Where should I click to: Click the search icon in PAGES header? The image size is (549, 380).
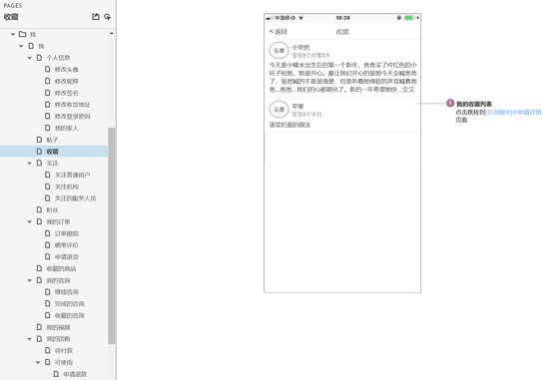108,16
